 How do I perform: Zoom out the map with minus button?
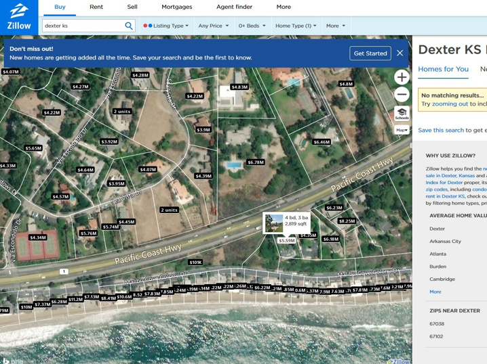click(x=402, y=95)
